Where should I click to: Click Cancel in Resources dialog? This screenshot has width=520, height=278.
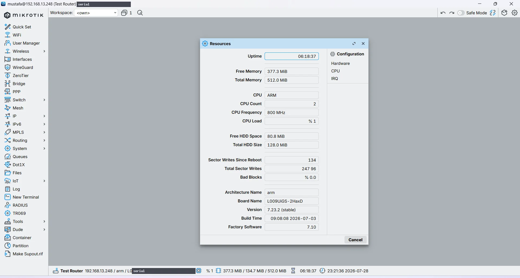355,240
